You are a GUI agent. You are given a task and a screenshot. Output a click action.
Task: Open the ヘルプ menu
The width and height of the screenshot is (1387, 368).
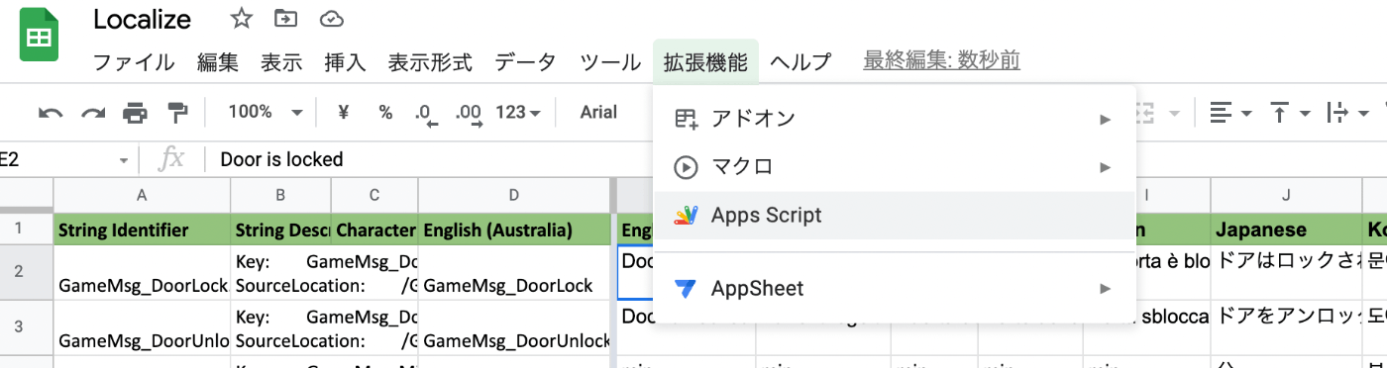[800, 62]
